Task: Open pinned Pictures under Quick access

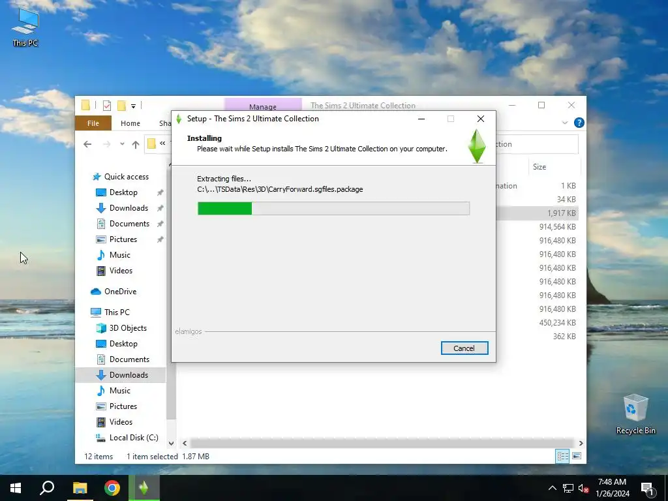Action: pos(117,239)
